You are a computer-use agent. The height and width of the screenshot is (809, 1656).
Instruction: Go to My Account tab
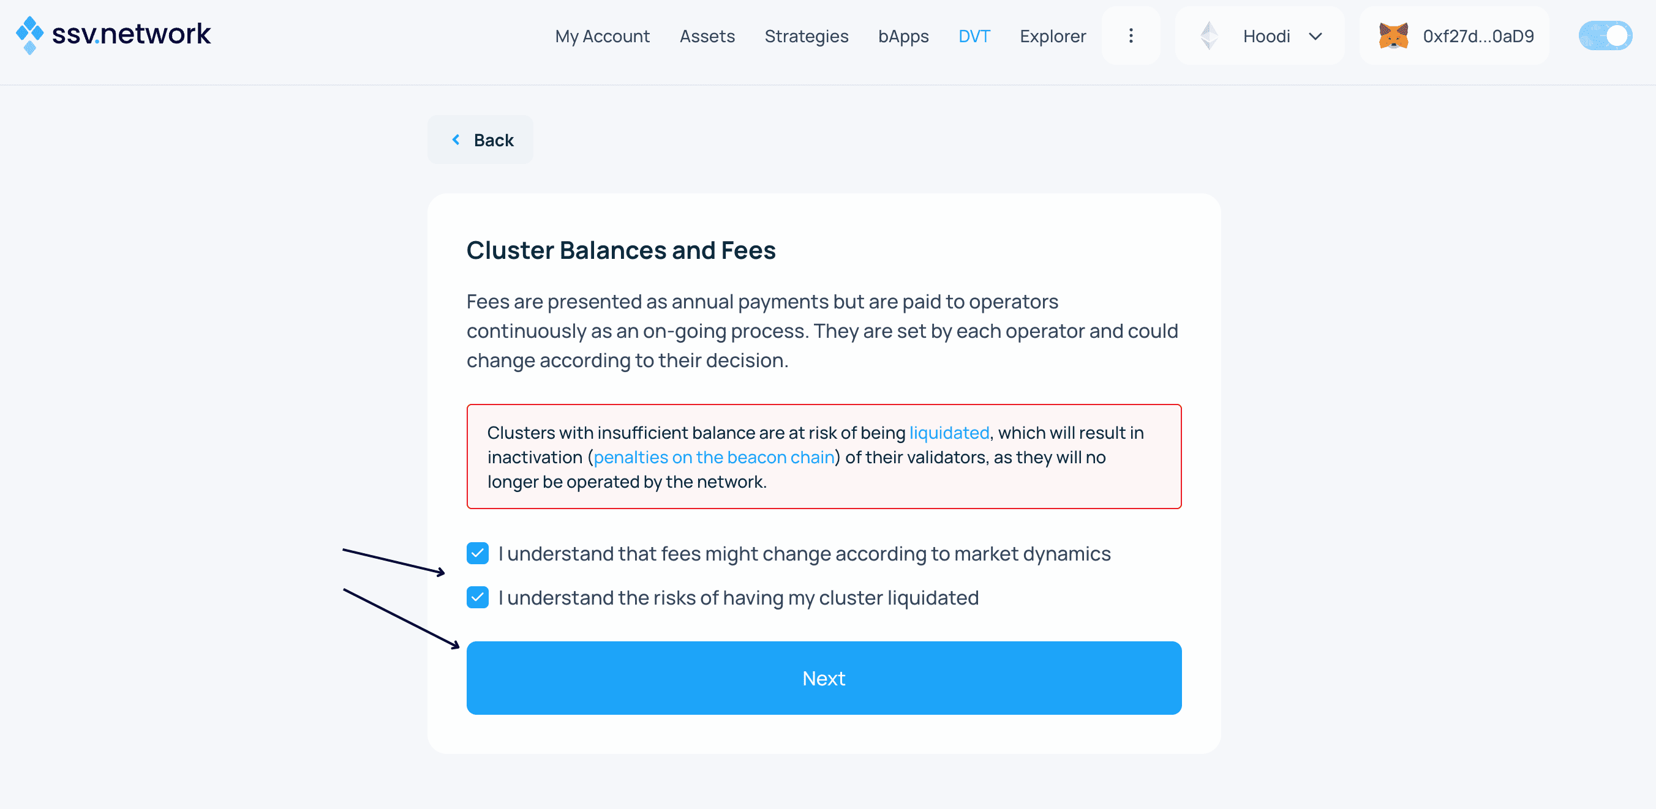click(x=603, y=36)
